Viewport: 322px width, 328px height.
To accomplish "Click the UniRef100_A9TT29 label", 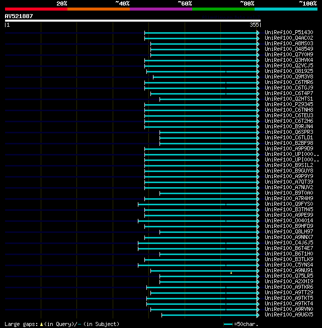I will tap(289, 293).
